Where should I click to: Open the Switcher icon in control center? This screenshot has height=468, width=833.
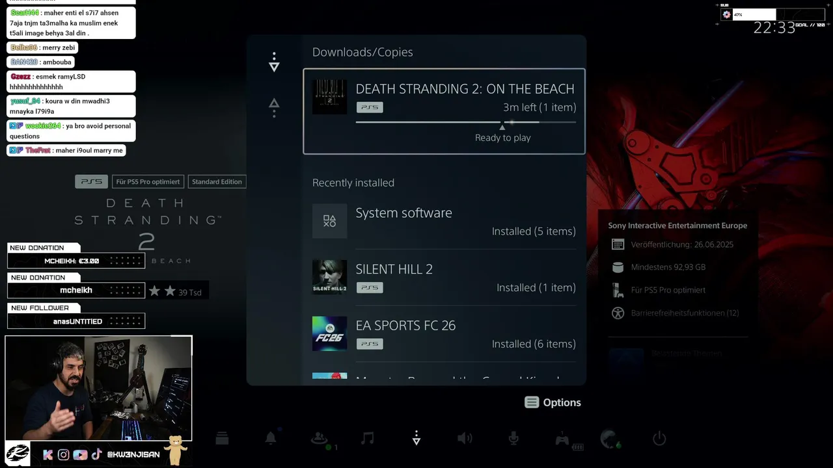[222, 439]
